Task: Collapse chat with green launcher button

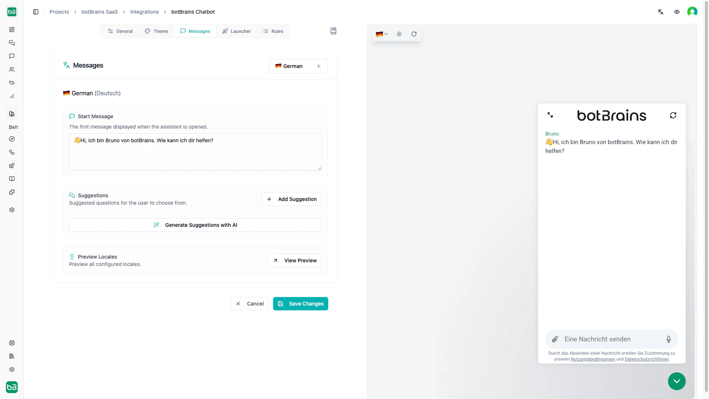Action: [x=677, y=381]
